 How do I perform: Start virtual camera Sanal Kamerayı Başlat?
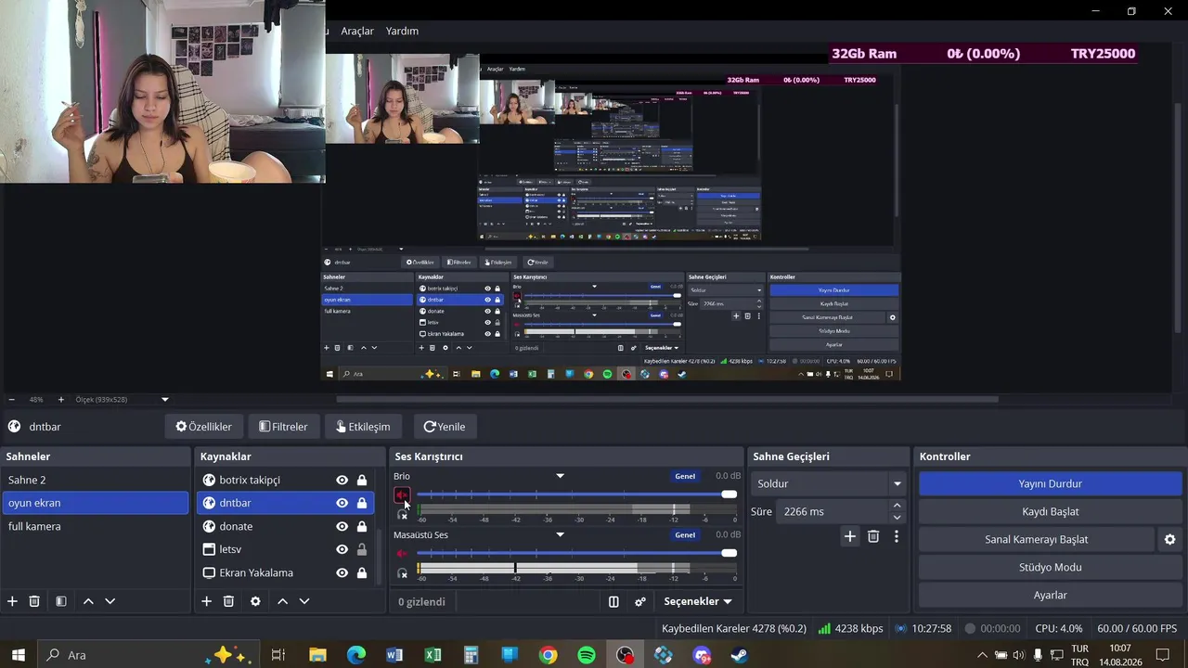point(1036,539)
